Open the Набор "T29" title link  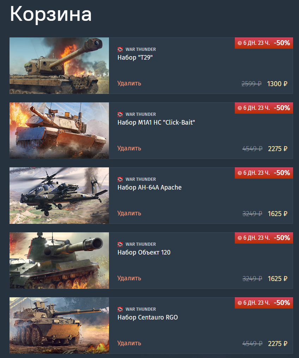[135, 58]
